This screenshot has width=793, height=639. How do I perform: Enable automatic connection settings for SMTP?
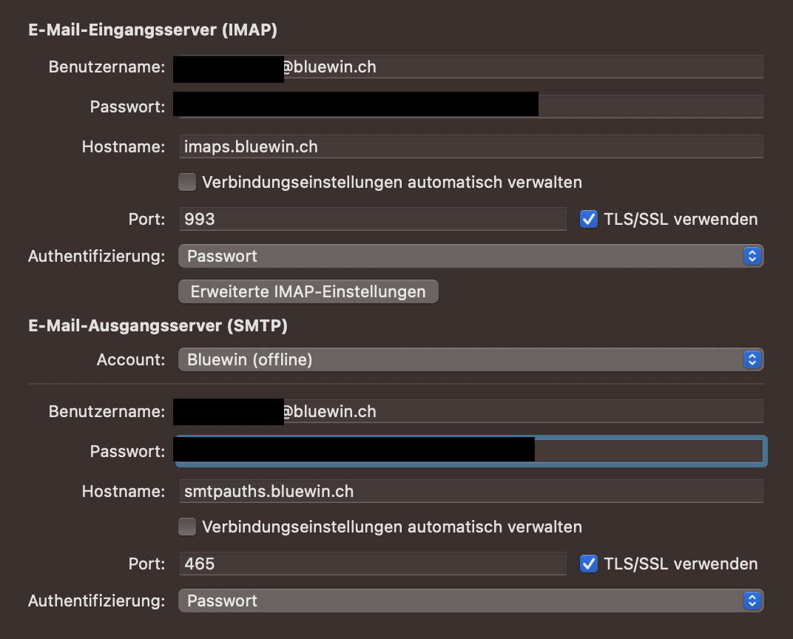coord(187,527)
